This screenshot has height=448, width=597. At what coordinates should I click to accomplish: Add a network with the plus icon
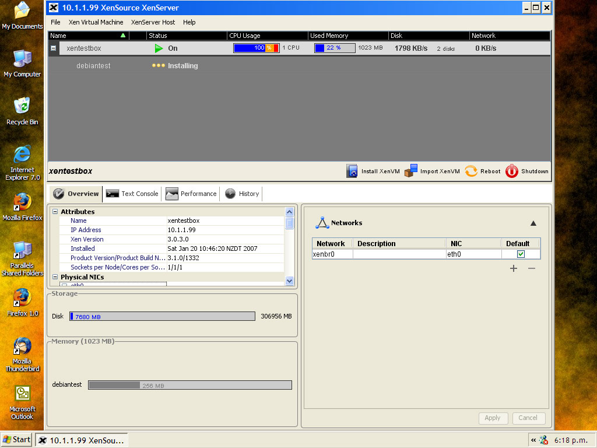pos(514,268)
